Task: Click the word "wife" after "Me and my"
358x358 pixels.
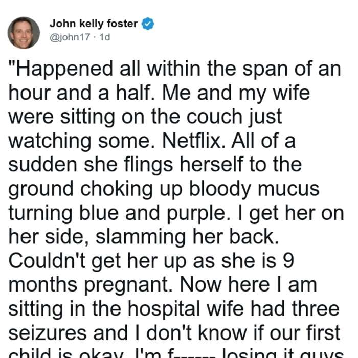Action: (x=292, y=93)
